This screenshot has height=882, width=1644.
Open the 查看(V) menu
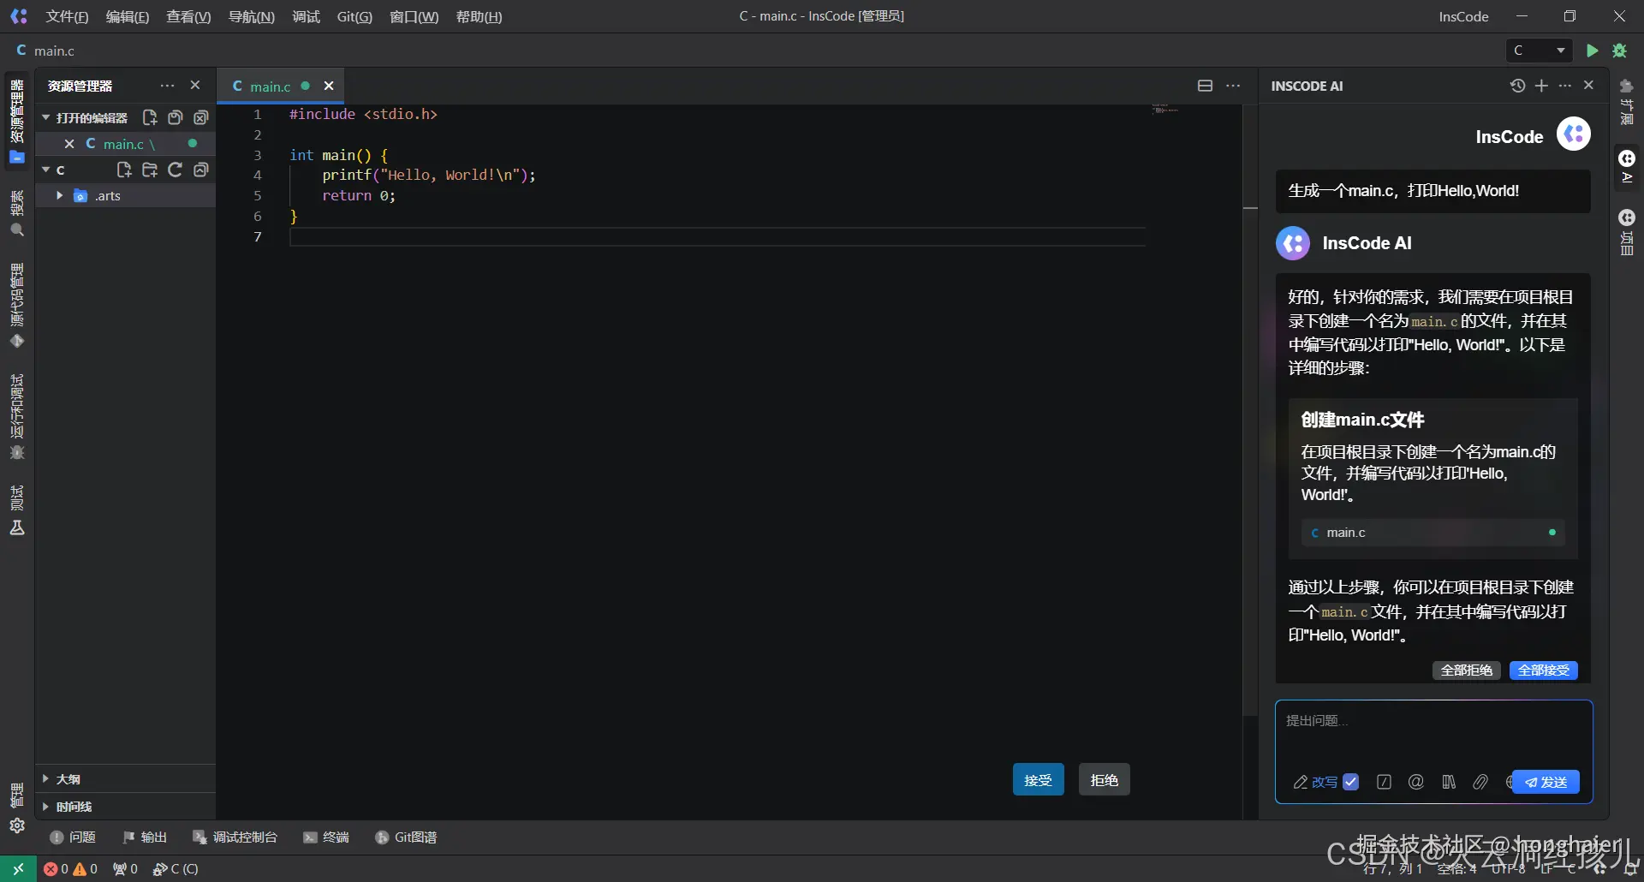tap(188, 16)
